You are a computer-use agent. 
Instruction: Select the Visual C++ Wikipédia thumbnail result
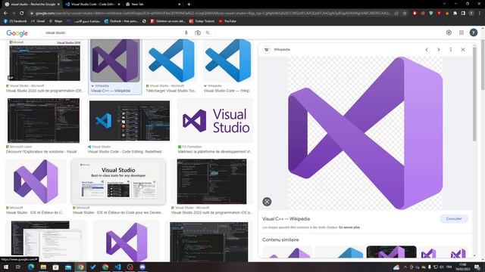(x=115, y=60)
